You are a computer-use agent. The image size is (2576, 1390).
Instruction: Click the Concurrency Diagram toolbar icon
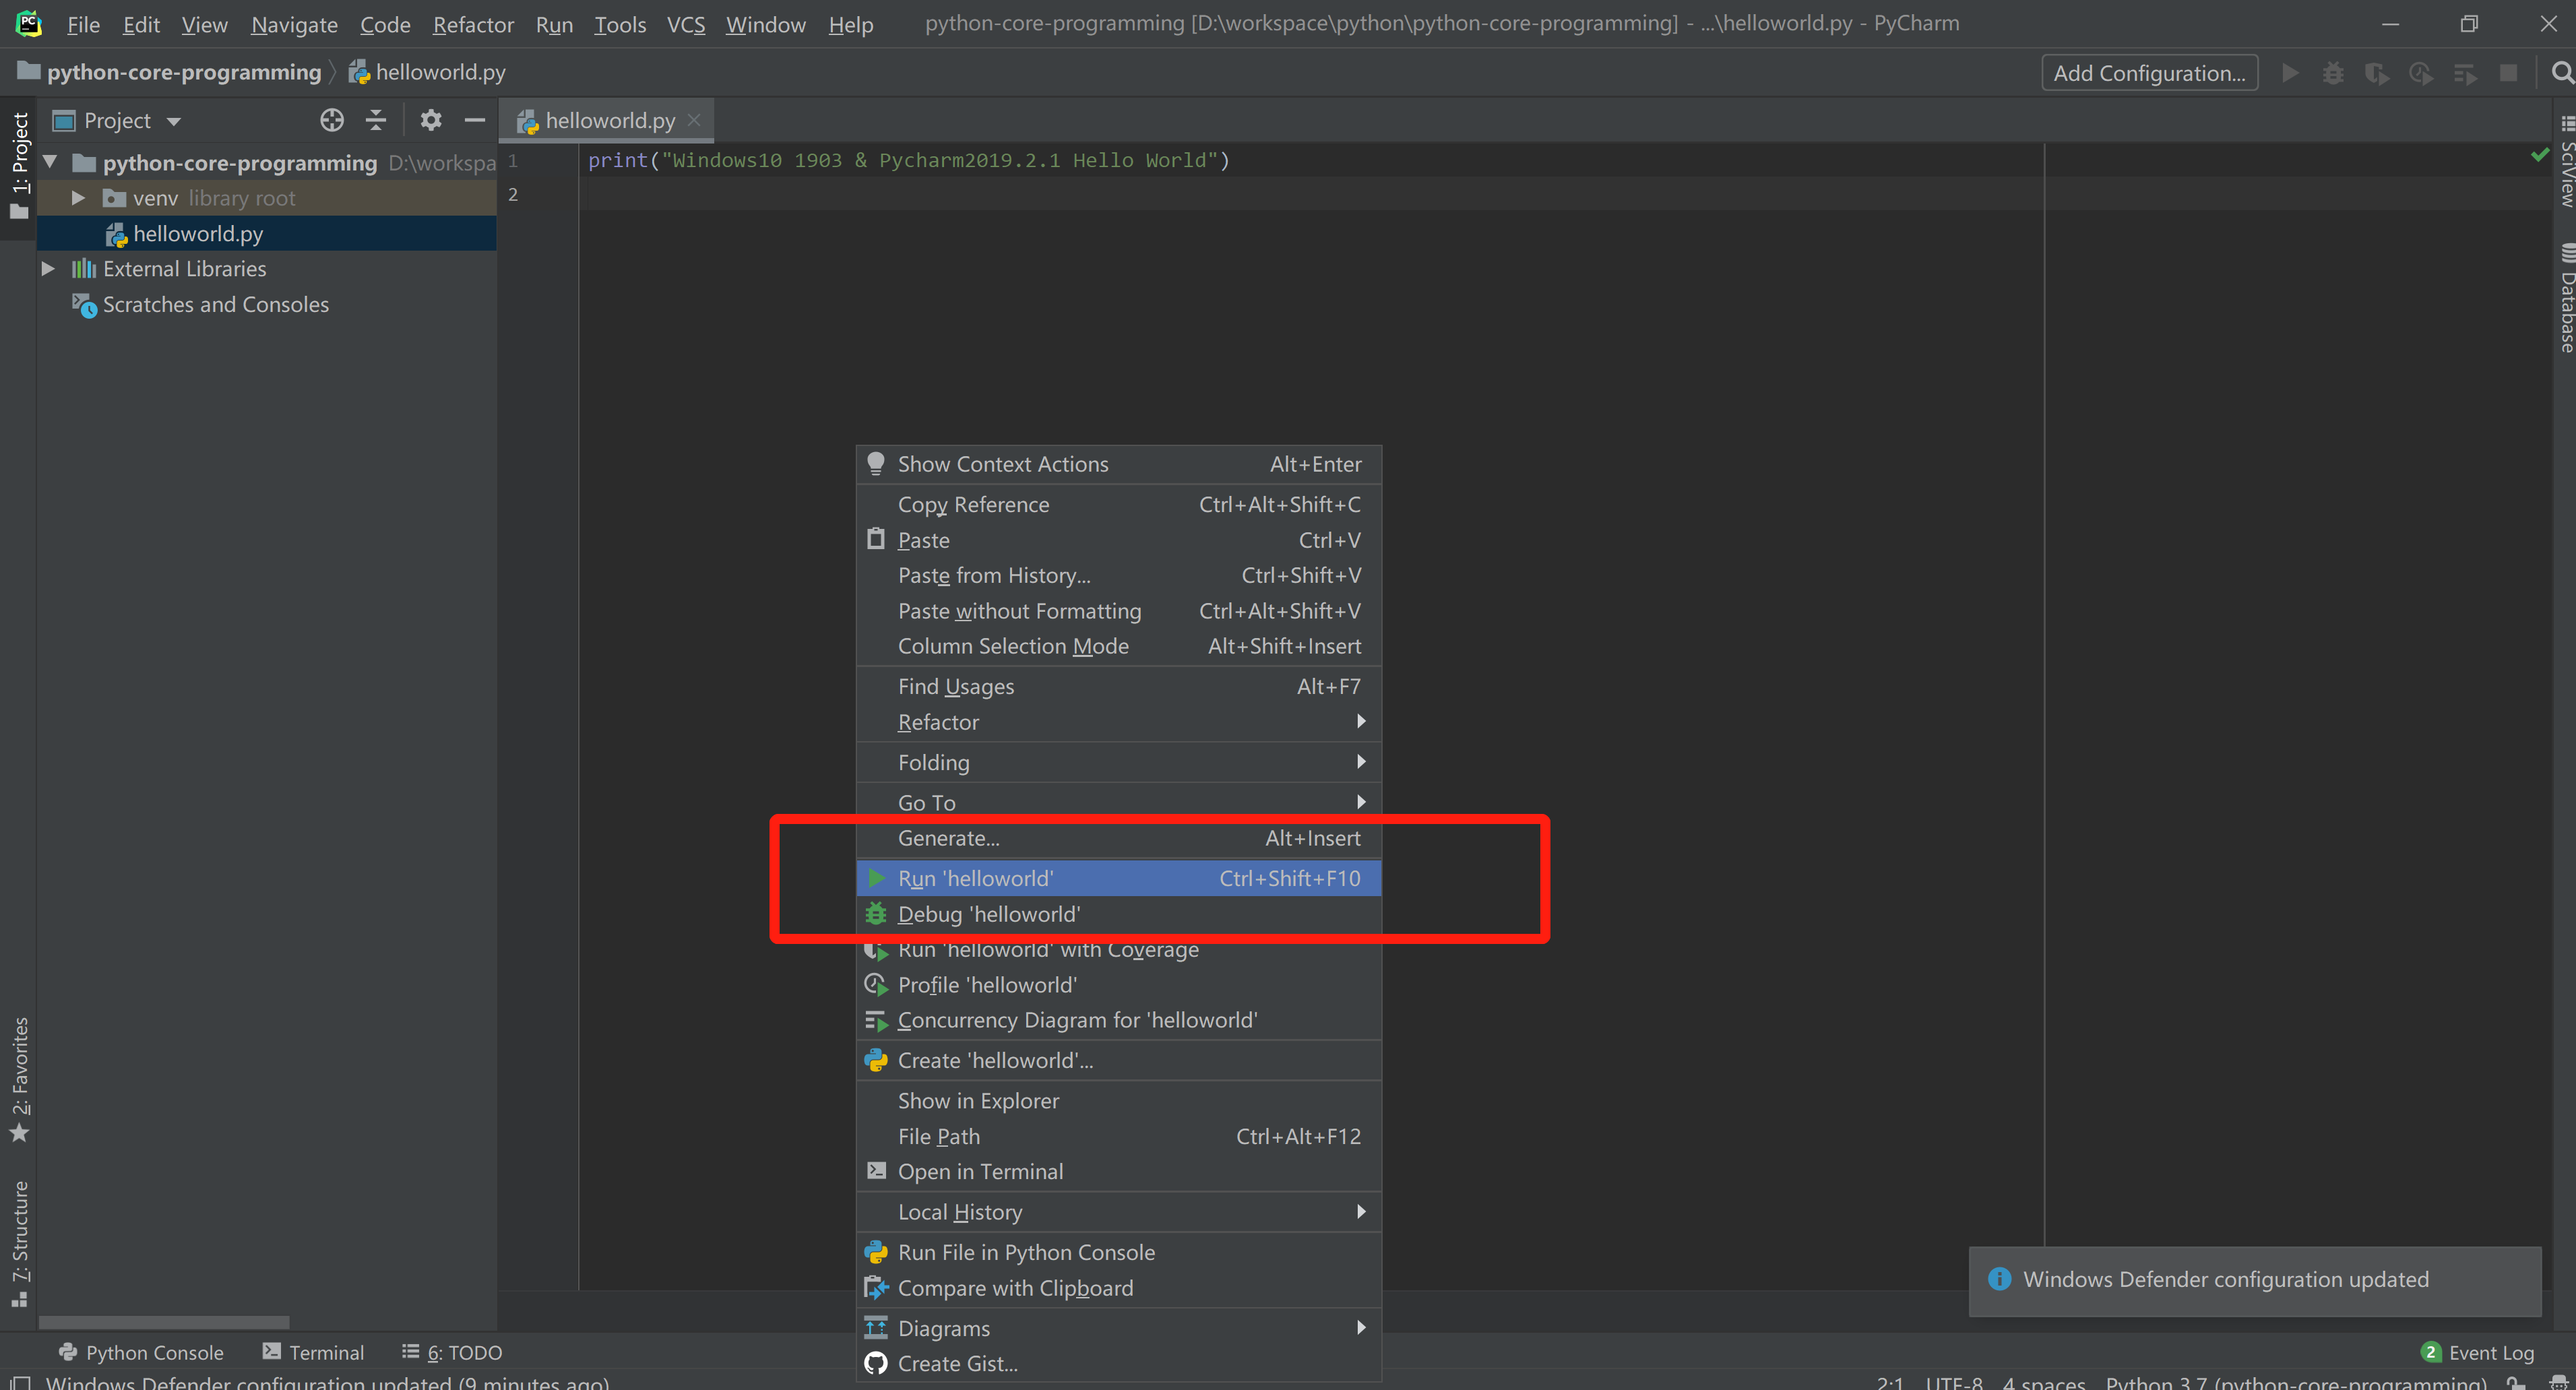point(2465,73)
